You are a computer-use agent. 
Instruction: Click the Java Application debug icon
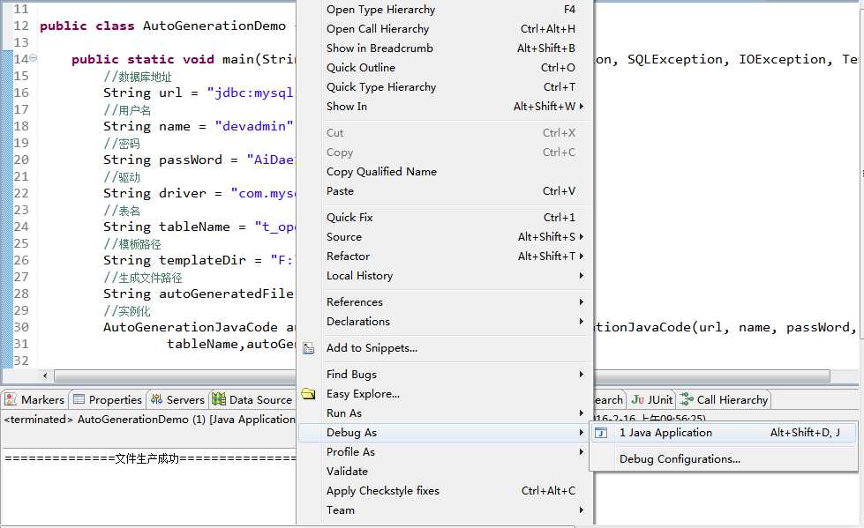tap(601, 433)
